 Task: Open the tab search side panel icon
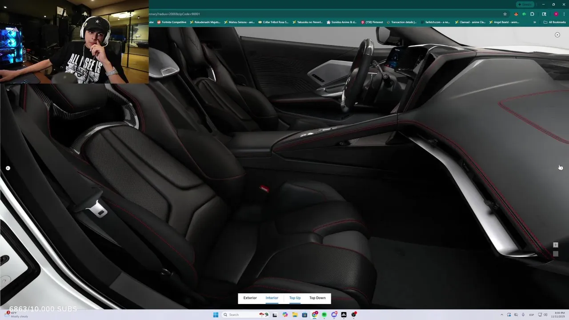[544, 14]
